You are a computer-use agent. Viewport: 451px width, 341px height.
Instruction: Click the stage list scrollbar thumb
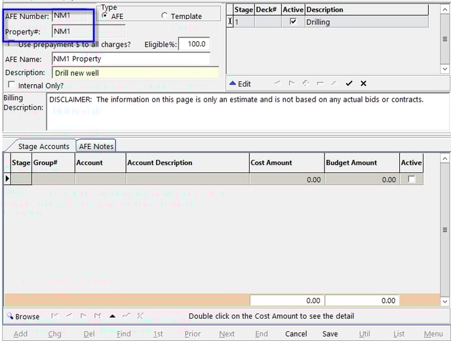click(x=444, y=39)
